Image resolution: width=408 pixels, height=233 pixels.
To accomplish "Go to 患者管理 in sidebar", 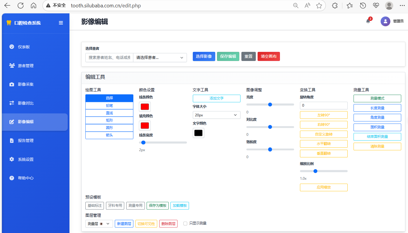I will coord(26,66).
